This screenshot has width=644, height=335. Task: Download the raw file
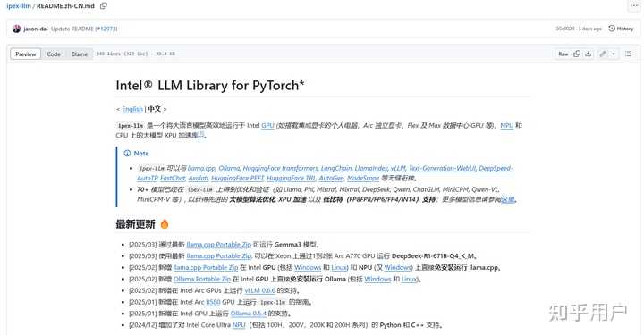[x=589, y=54]
